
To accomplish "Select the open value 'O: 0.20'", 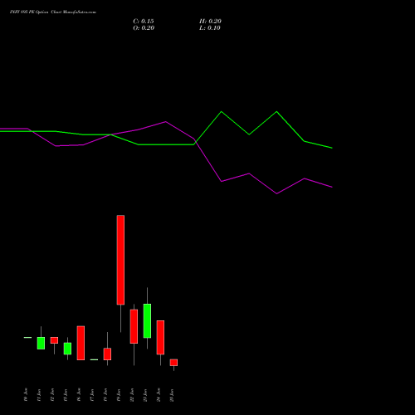I will (144, 28).
